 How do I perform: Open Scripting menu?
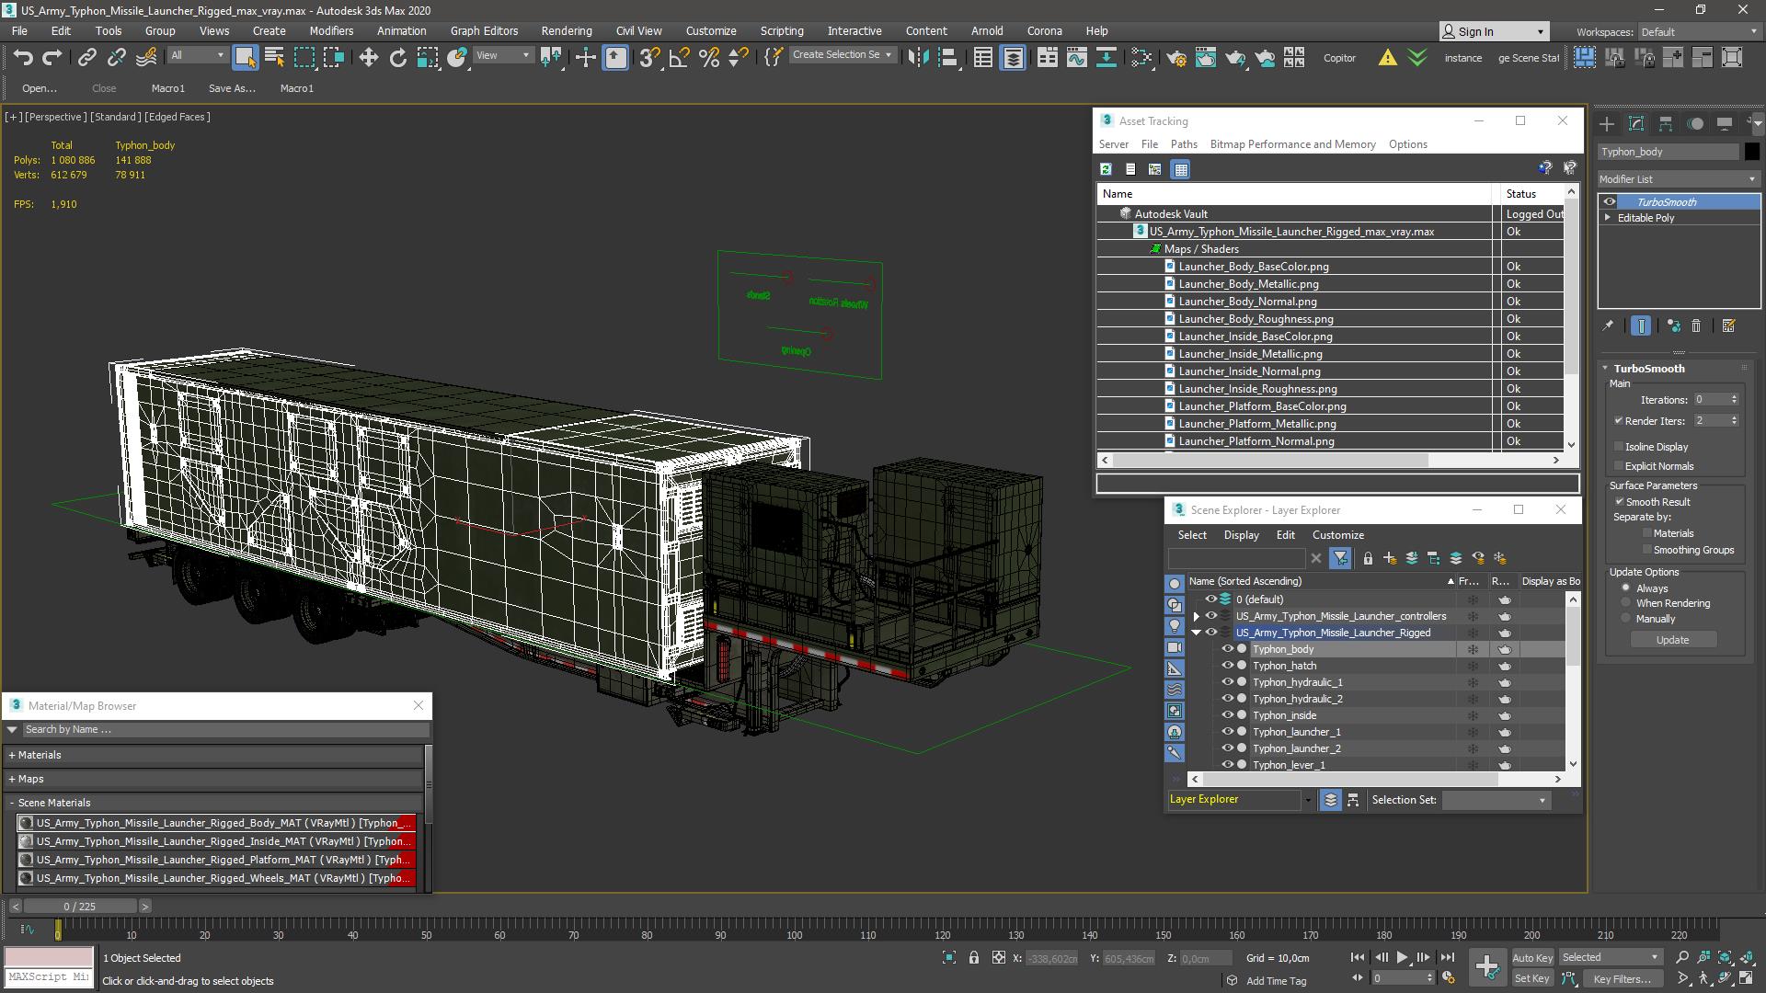[781, 30]
